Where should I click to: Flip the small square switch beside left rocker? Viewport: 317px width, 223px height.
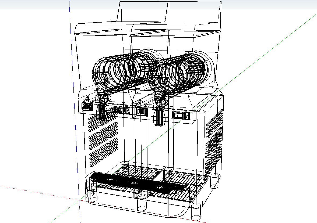pyautogui.click(x=127, y=110)
